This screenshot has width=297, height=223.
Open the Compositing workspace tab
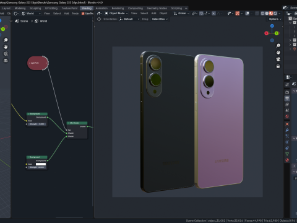point(136,8)
